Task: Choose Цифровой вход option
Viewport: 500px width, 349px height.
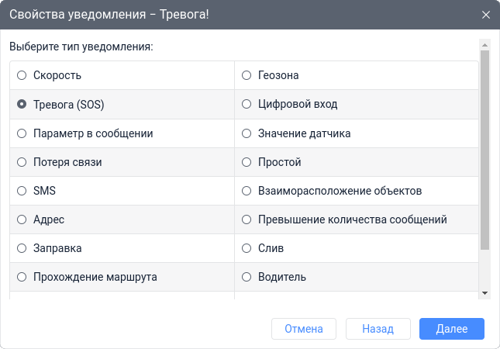Action: [247, 104]
